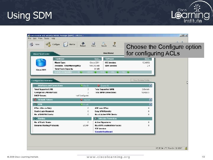
Task: Expand the VPN section arrow
Action: point(150,104)
